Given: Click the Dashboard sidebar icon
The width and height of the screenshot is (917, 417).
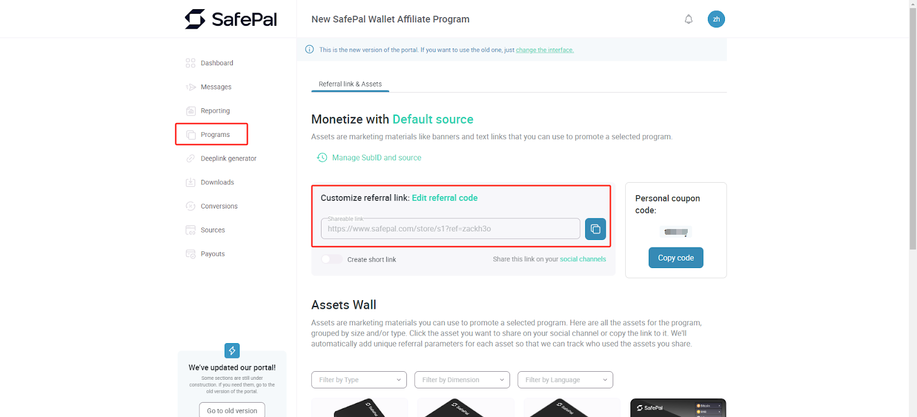Looking at the screenshot, I should point(191,63).
